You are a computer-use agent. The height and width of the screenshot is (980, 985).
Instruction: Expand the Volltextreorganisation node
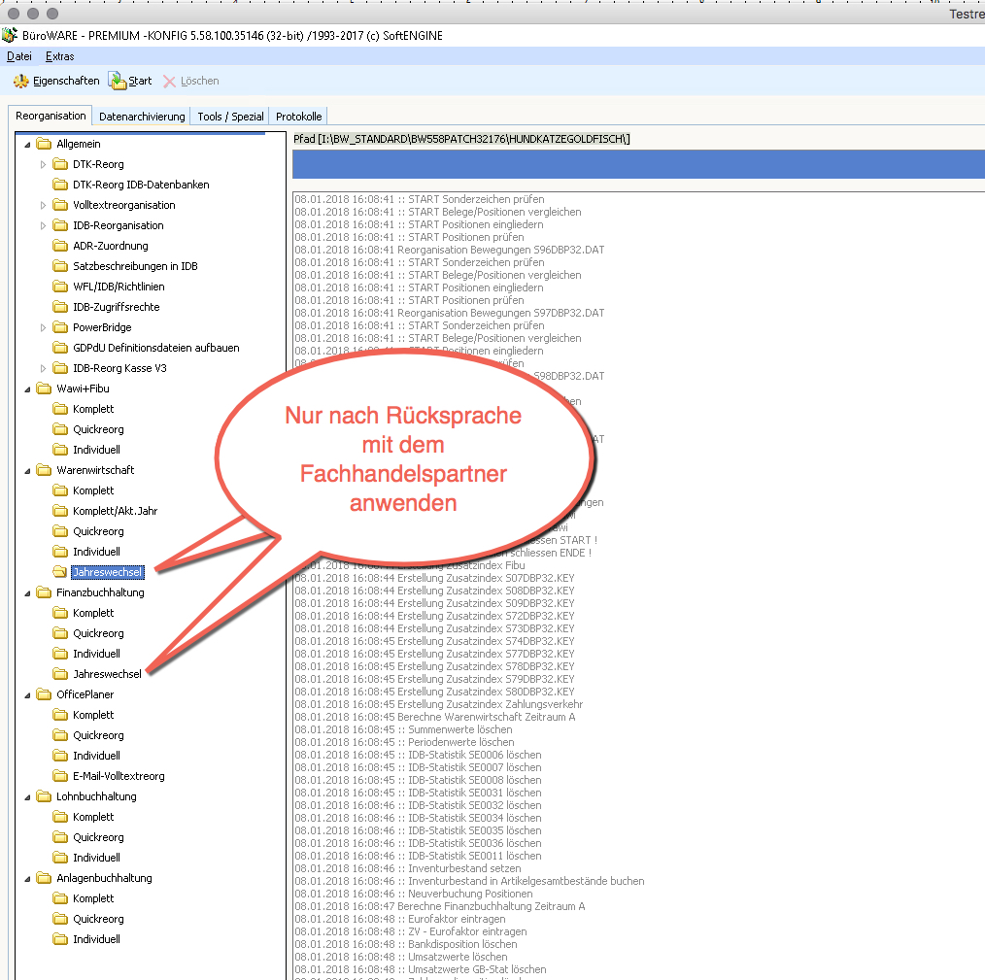click(44, 205)
